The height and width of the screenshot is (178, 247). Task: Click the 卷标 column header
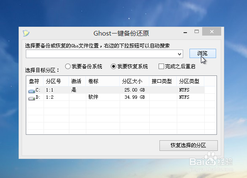pos(103,81)
